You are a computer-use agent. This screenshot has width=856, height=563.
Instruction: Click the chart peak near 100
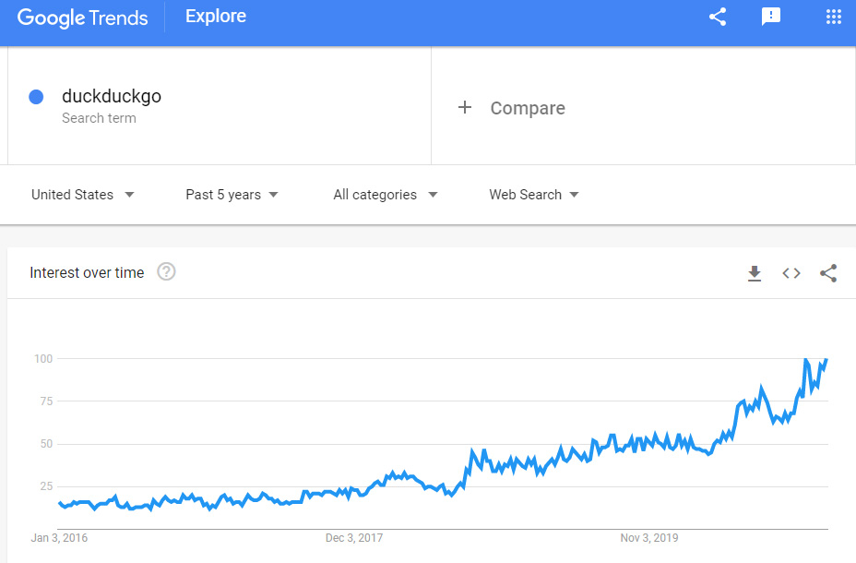click(x=806, y=360)
